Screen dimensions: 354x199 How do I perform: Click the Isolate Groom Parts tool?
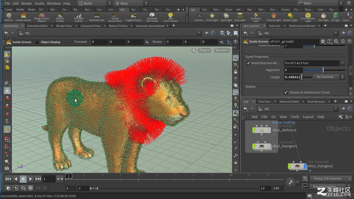(115, 17)
